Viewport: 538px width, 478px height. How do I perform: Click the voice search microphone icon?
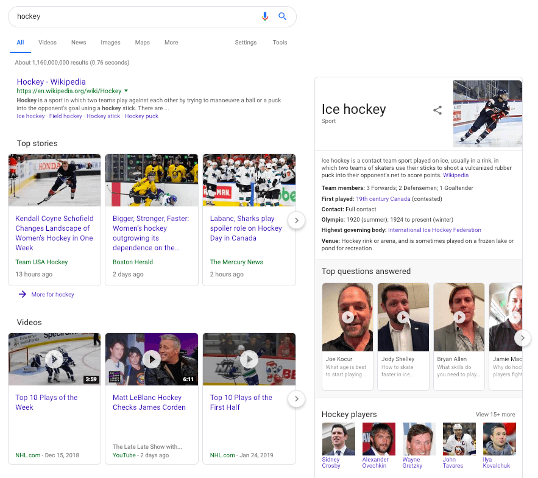point(264,16)
